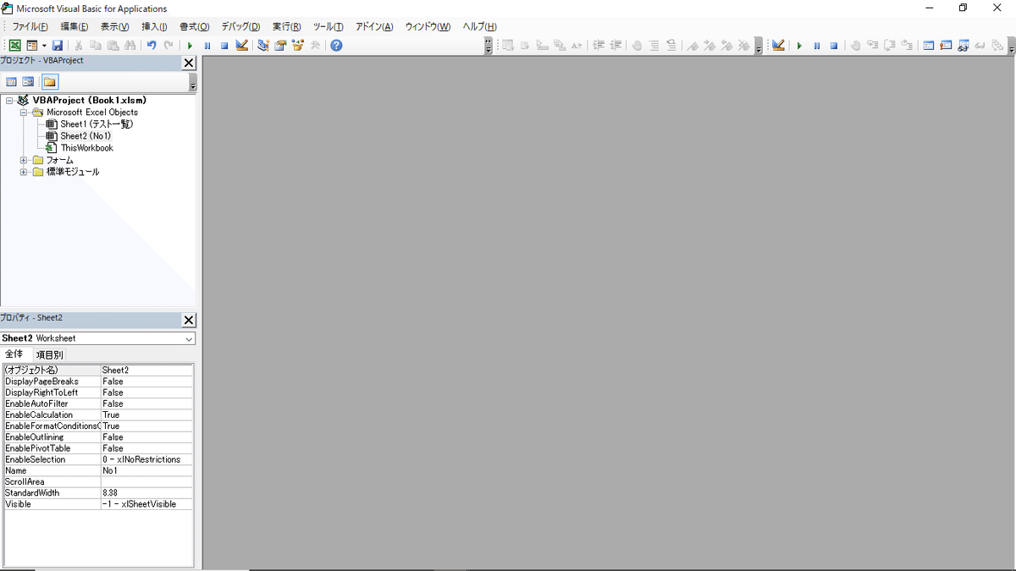Toggle Design Mode in the Debug toolbar
Viewport: 1016px width, 571px height.
pos(778,46)
